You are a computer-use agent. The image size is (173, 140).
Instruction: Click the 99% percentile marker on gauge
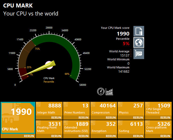pos(67,74)
